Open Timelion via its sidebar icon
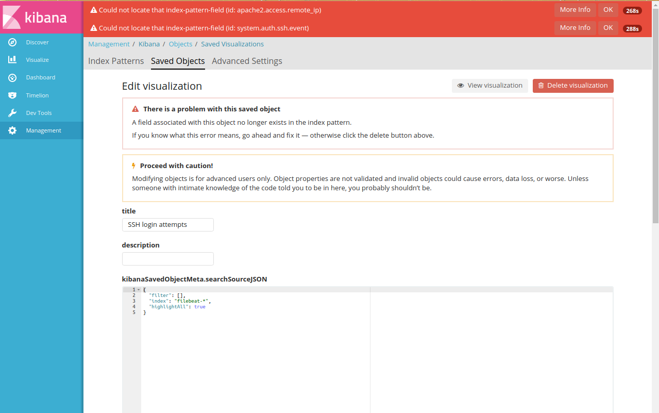 pos(12,95)
